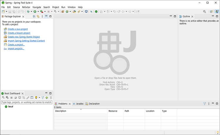Maximize the Problems view panel

pyautogui.click(x=217, y=103)
